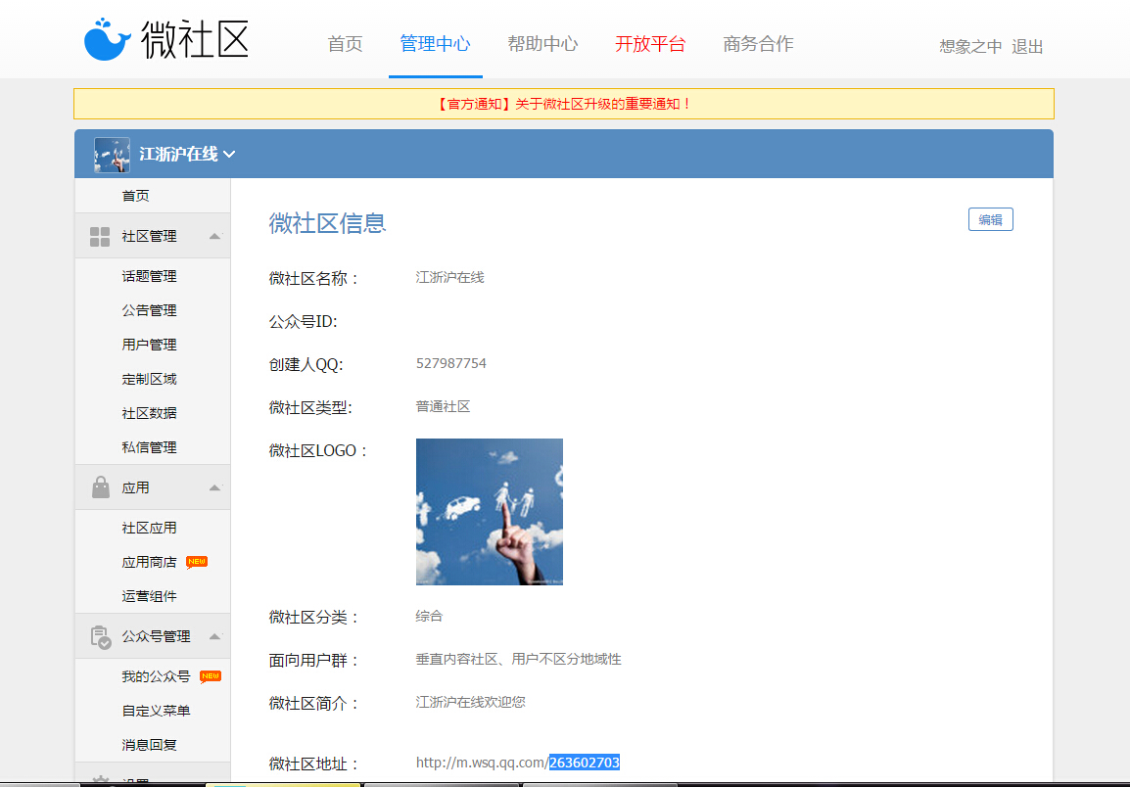Go to 首页 in the top navigation
The width and height of the screenshot is (1130, 787).
(x=346, y=44)
